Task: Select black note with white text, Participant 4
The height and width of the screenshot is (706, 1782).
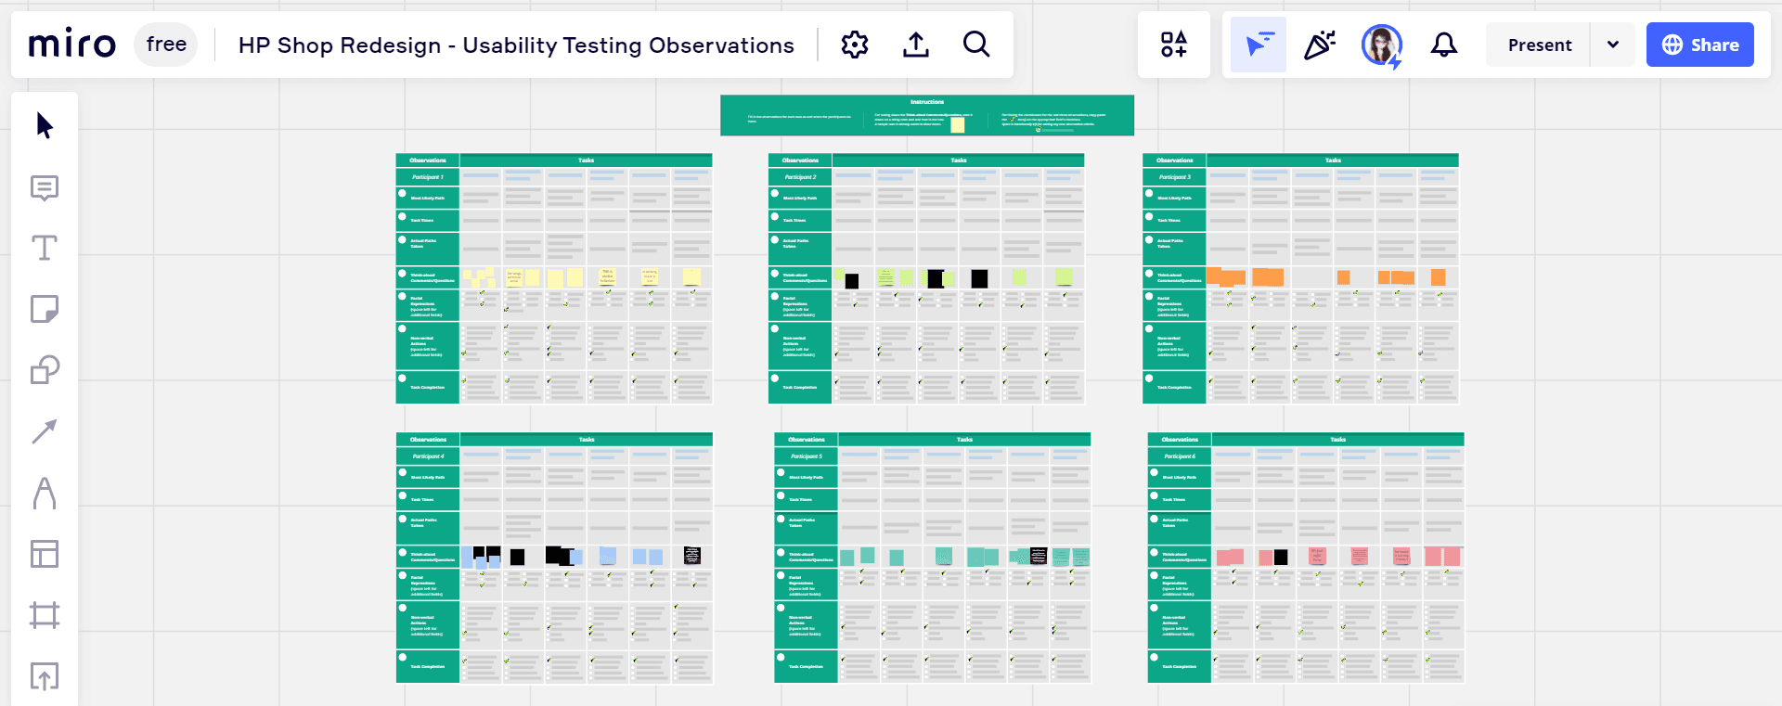Action: point(691,556)
